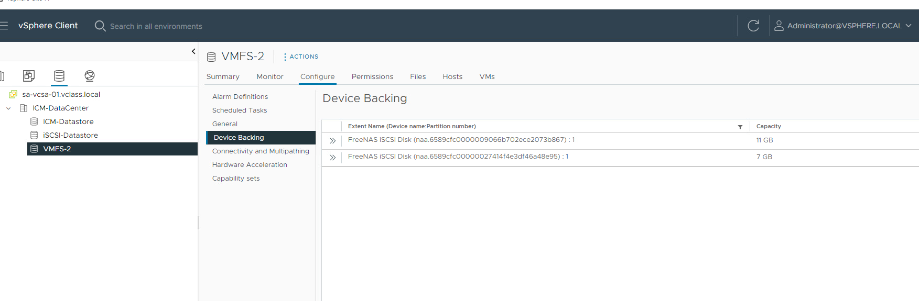The height and width of the screenshot is (301, 919).
Task: Click the iSCSI-Datastore icon in tree
Action: [34, 135]
